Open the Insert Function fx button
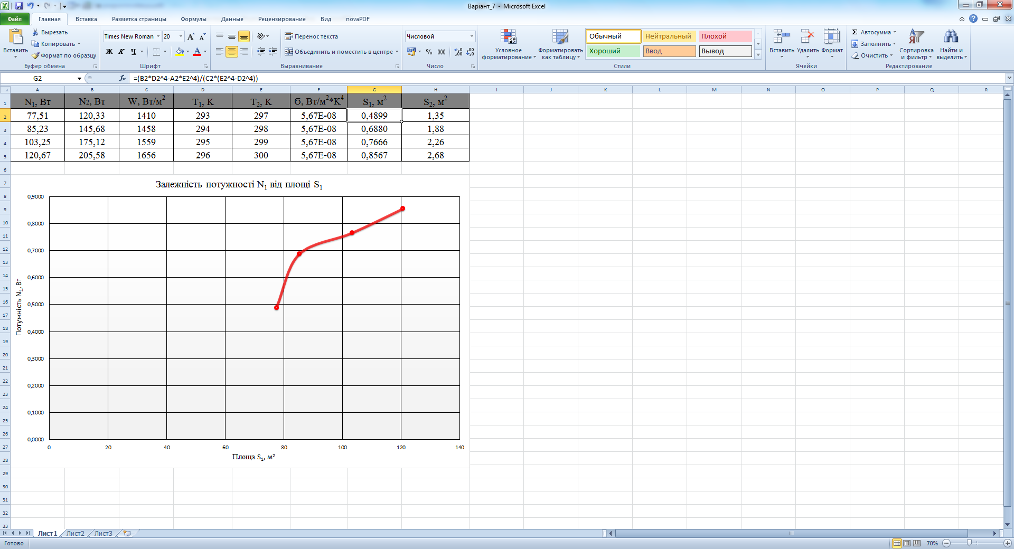Screen dimensions: 1014x549 pos(123,78)
